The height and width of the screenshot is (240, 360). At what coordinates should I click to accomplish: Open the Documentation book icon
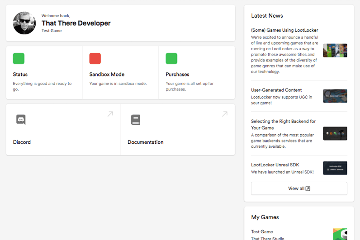coord(136,119)
